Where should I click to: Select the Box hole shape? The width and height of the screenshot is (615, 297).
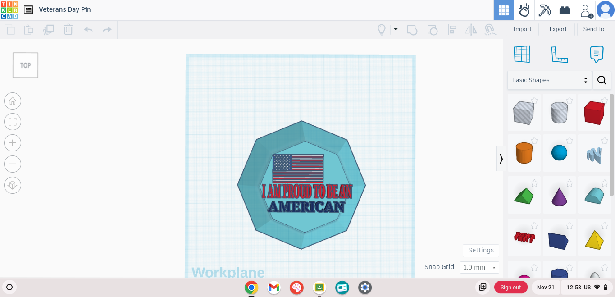click(x=524, y=112)
